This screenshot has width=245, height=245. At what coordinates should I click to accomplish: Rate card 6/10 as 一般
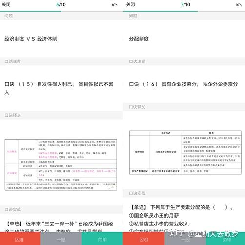61,239
